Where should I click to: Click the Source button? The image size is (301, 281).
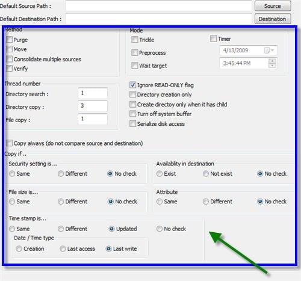[273, 6]
